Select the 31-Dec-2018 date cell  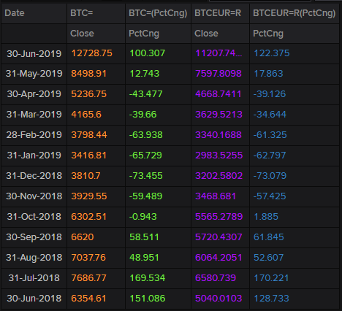(x=34, y=176)
